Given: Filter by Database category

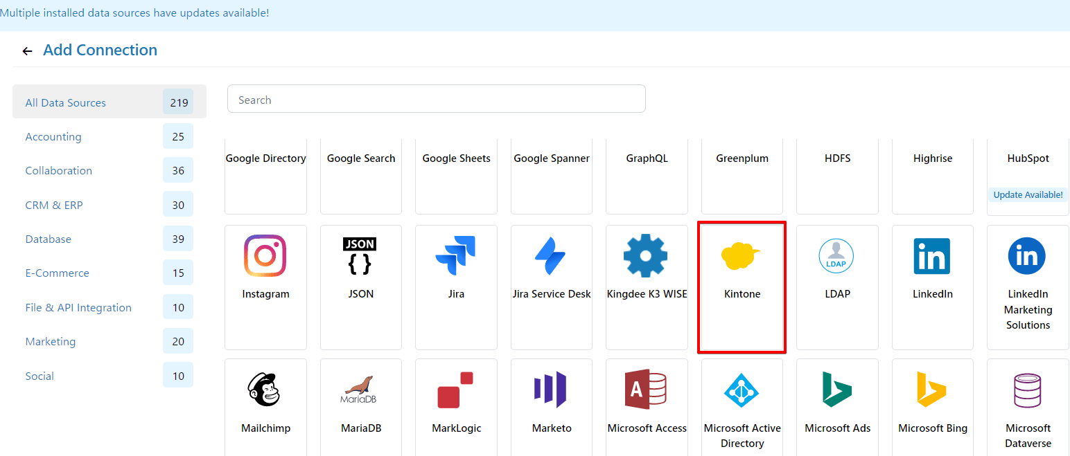Looking at the screenshot, I should (109, 239).
